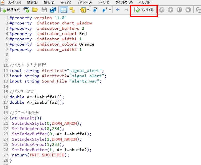201x165 pixels.
Task: Click the step-into icon at toolbar edge
Action: pos(199,10)
